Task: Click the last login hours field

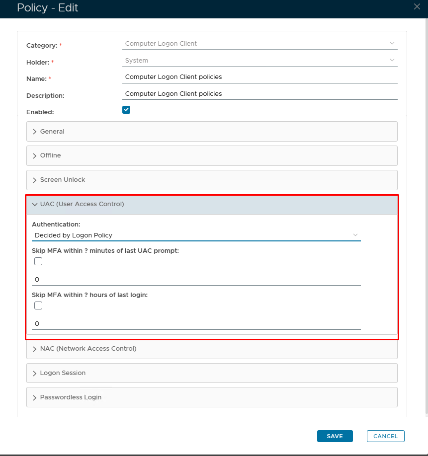Action: (196, 324)
